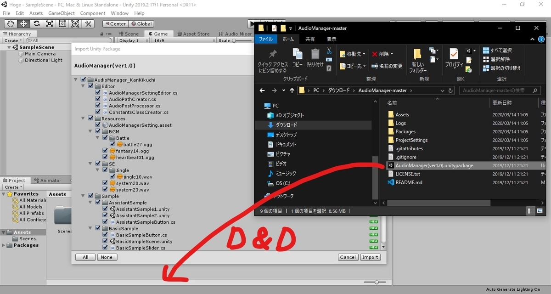
Task: Open the Unity Assets menu
Action: [36, 13]
